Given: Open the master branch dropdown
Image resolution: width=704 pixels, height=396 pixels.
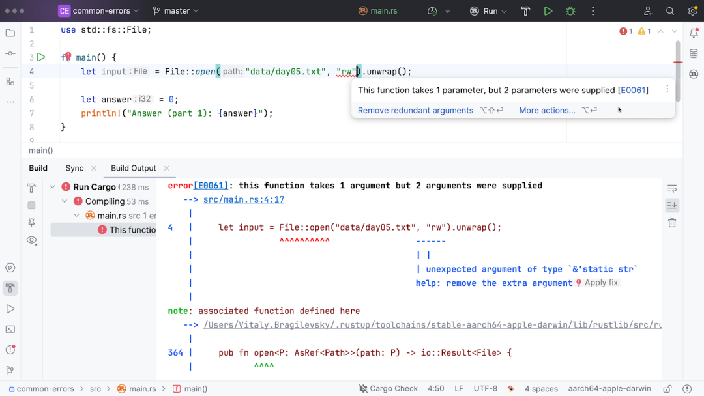Looking at the screenshot, I should pyautogui.click(x=175, y=11).
